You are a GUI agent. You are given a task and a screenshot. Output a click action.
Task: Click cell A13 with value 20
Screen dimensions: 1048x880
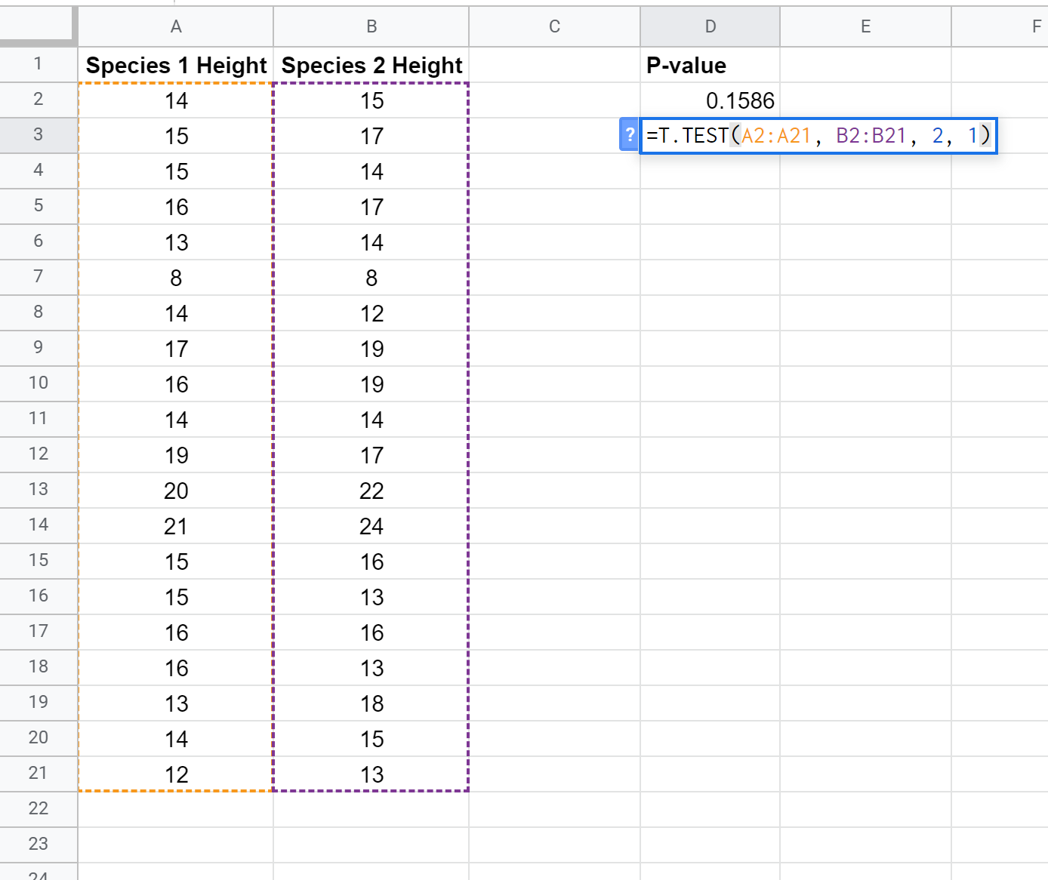click(x=176, y=491)
